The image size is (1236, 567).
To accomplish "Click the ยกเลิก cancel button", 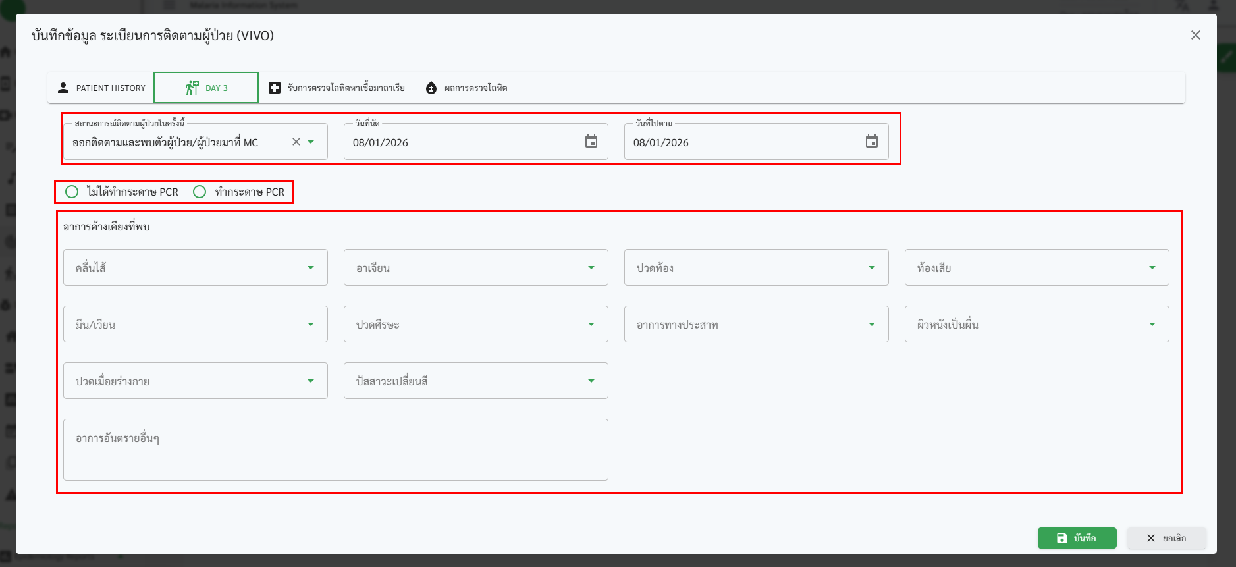I will [1166, 538].
